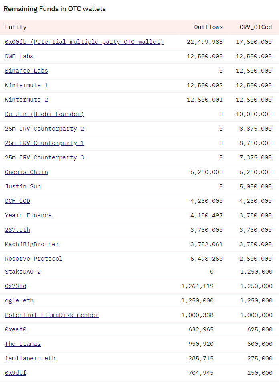Select The LLamas outflows 950,920

[201, 344]
